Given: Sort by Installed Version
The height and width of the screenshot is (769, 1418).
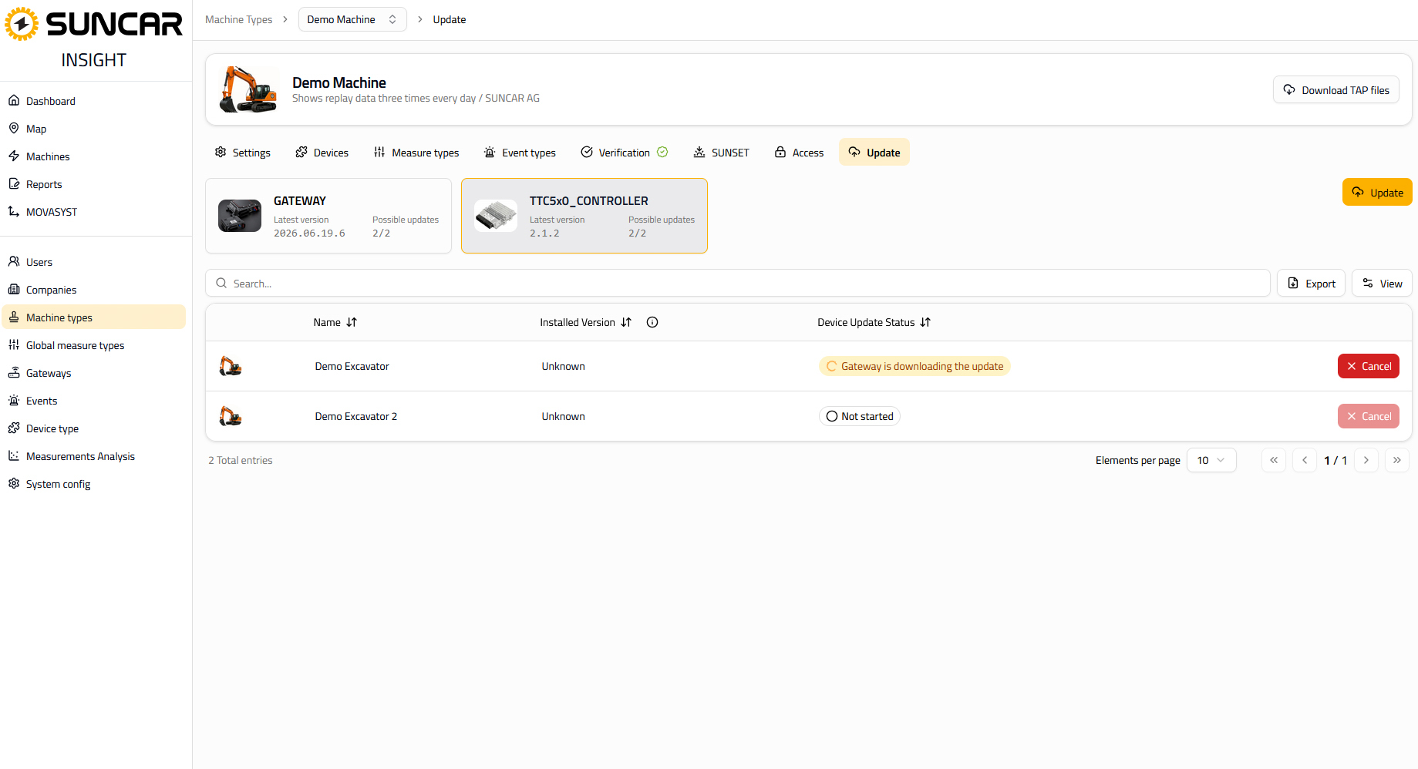Looking at the screenshot, I should 586,322.
